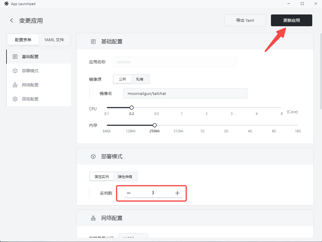This screenshot has width=322, height=242.
Task: Click the 部署模式 section header cube icon
Action: pyautogui.click(x=93, y=157)
